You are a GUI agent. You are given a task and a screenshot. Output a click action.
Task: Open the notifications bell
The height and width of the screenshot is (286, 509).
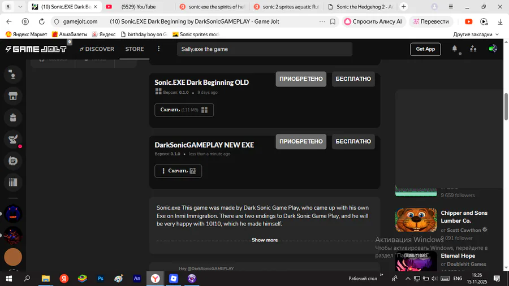(x=455, y=49)
